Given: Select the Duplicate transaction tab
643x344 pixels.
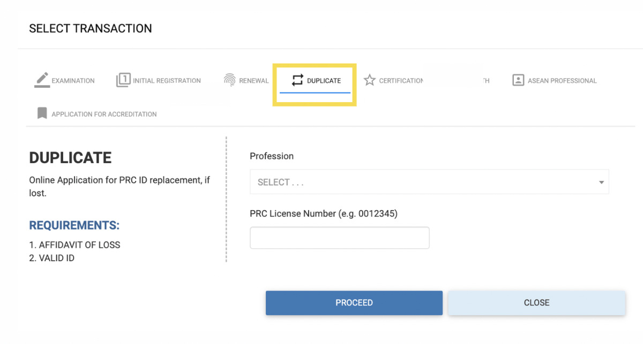Looking at the screenshot, I should (x=315, y=80).
